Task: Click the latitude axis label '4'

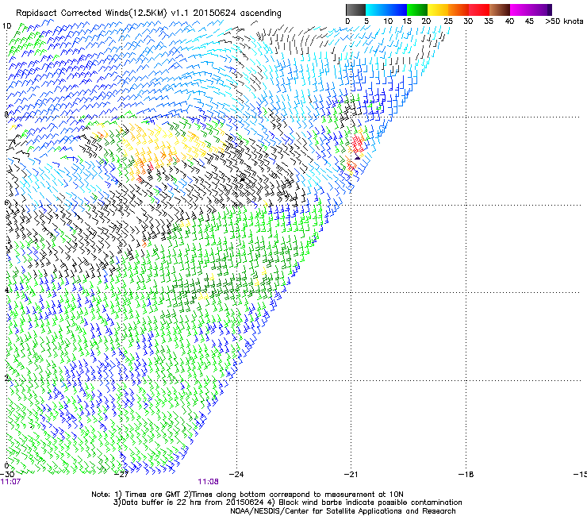Action: 6,290
